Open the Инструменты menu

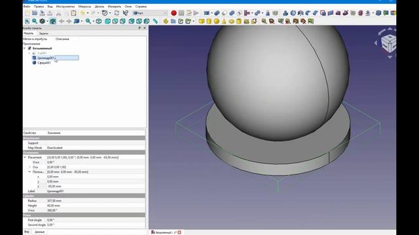[65, 7]
